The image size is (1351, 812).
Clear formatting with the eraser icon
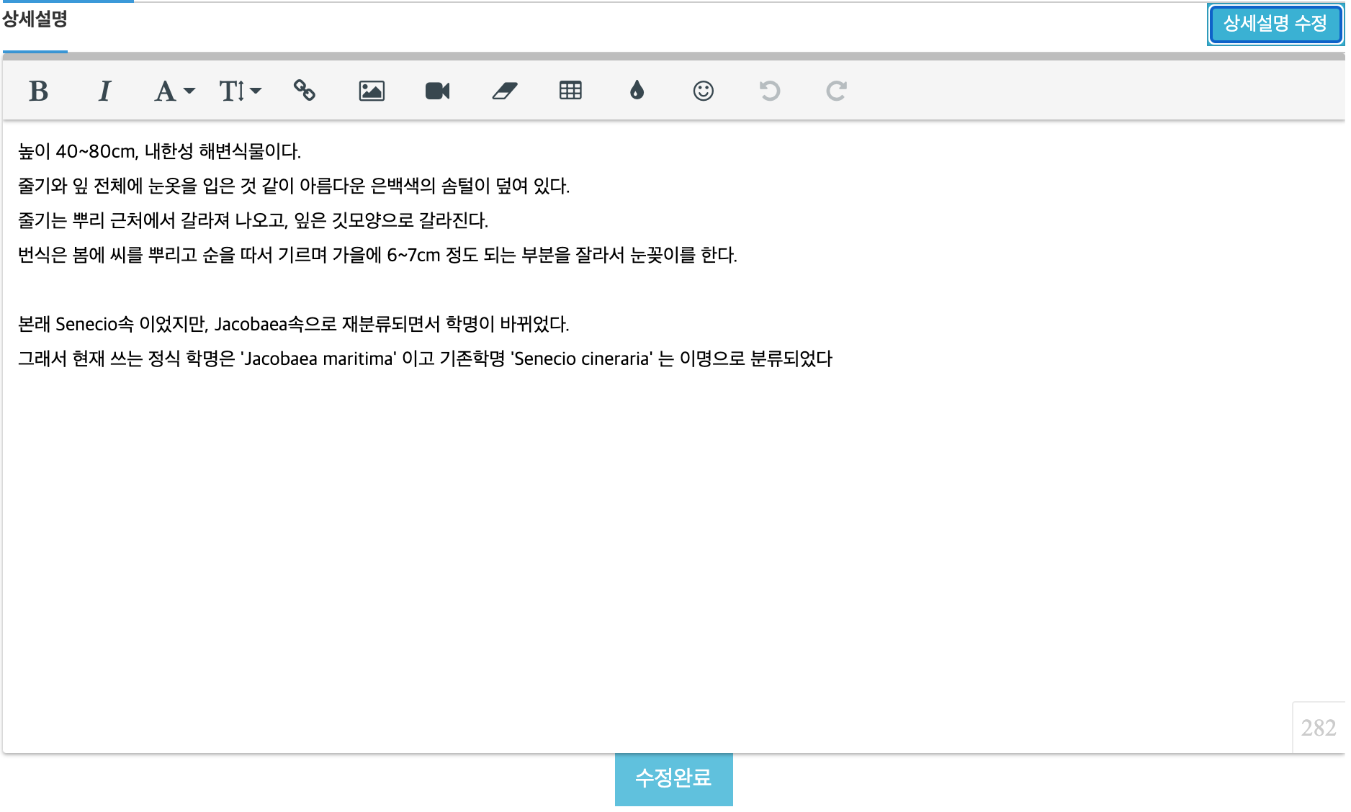[504, 91]
